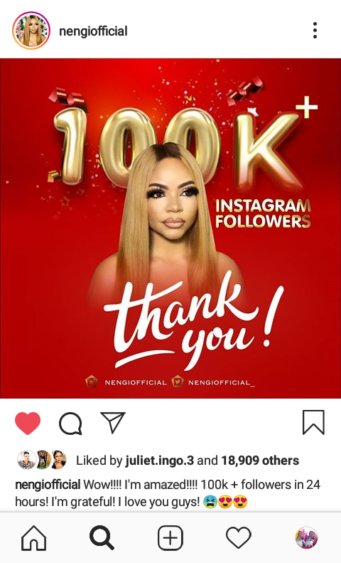Tap the 100K followers post image
341x563 pixels.
pos(170,228)
